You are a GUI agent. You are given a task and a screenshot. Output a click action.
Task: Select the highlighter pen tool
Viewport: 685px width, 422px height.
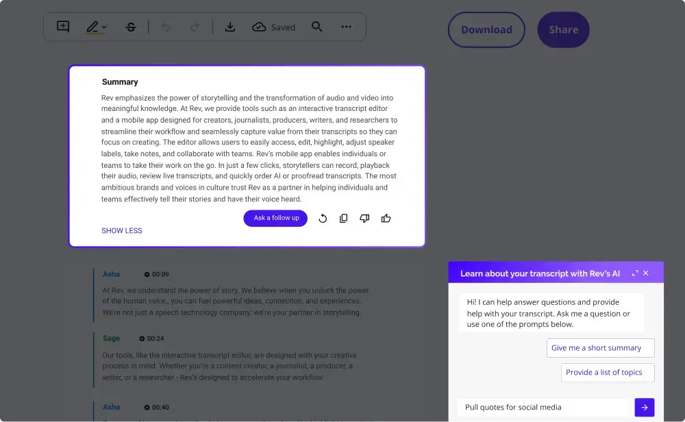click(92, 27)
